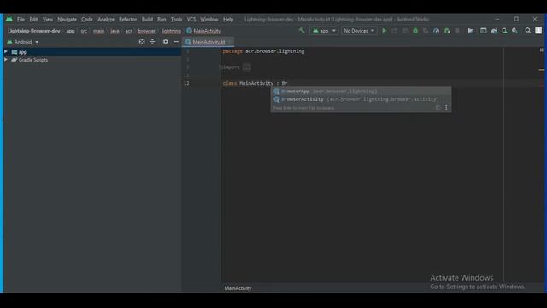
Task: Click the locate opened file crosshair icon
Action: 142,42
